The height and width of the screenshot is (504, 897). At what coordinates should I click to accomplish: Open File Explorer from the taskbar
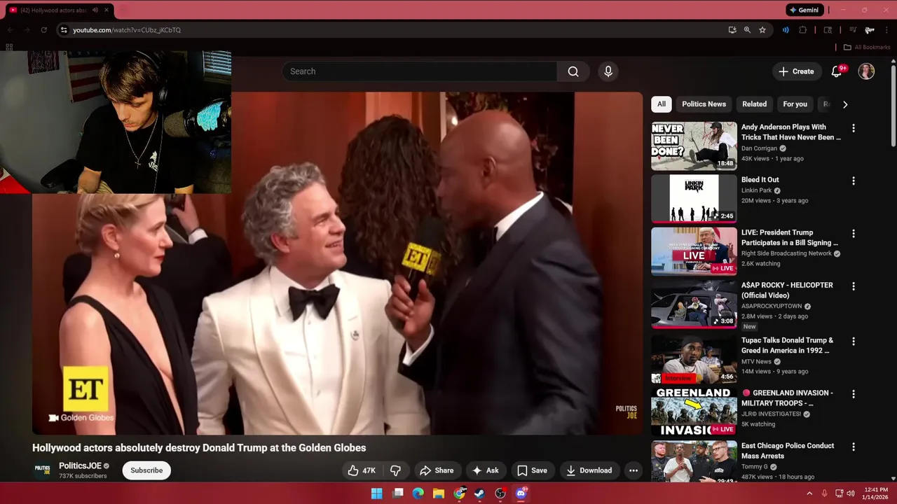coord(439,493)
